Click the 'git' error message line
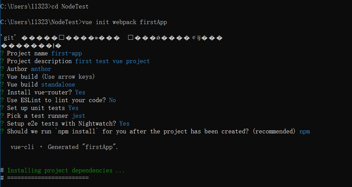Screen dimensions: 352x187 (x=111, y=38)
